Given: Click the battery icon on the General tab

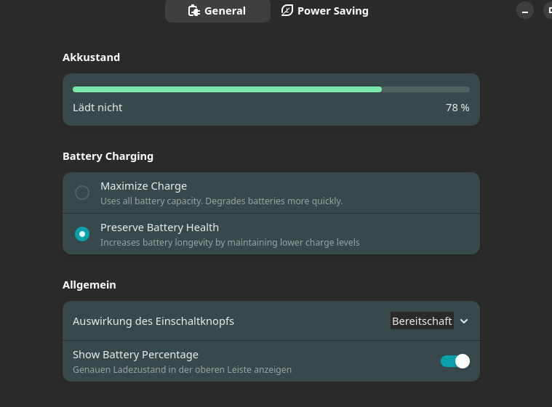Looking at the screenshot, I should [x=193, y=11].
